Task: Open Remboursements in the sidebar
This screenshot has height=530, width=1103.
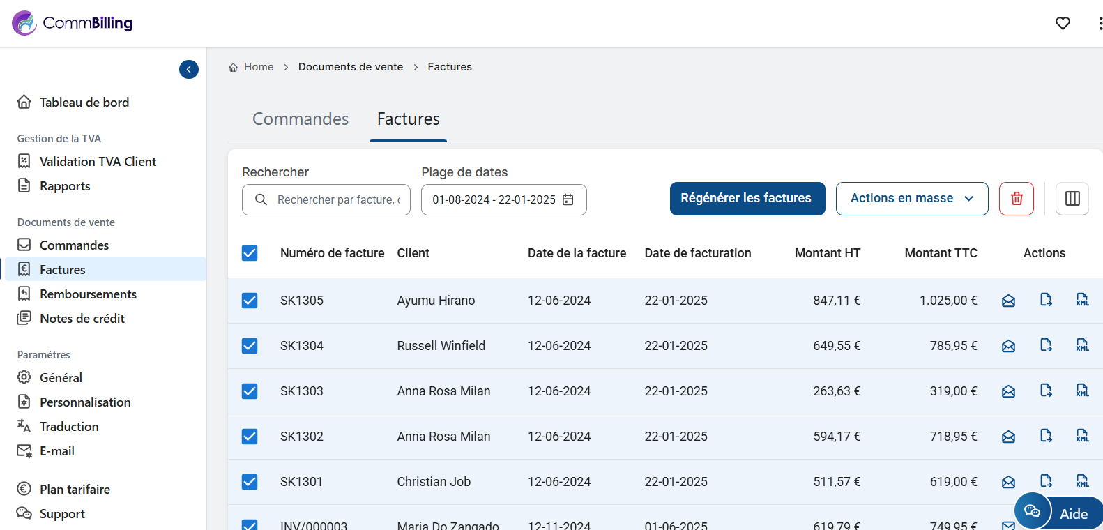Action: (x=88, y=294)
